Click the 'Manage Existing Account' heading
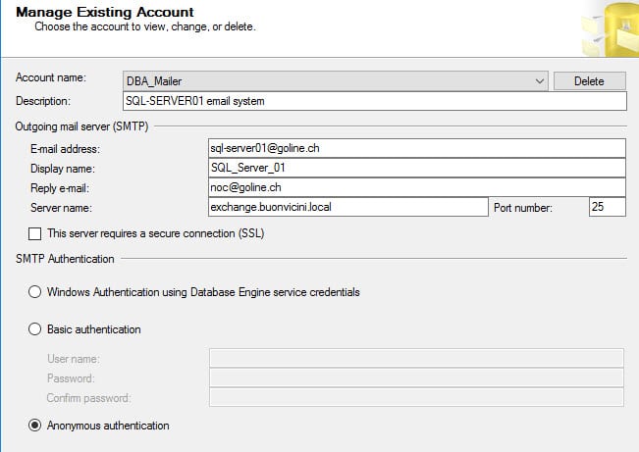639x452 pixels. click(105, 12)
